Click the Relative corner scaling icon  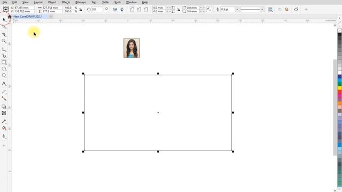(209, 10)
